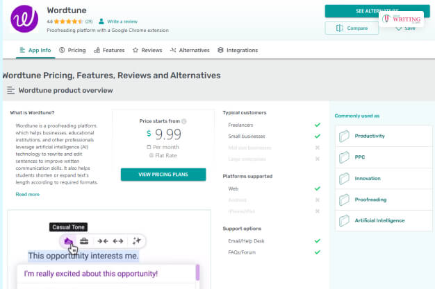
Task: Click the Compare button
Action: [x=352, y=28]
